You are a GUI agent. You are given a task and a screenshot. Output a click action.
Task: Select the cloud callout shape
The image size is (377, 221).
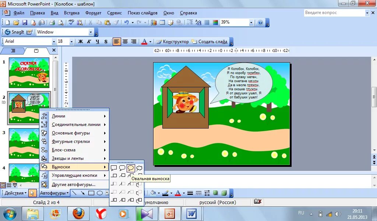click(x=139, y=168)
